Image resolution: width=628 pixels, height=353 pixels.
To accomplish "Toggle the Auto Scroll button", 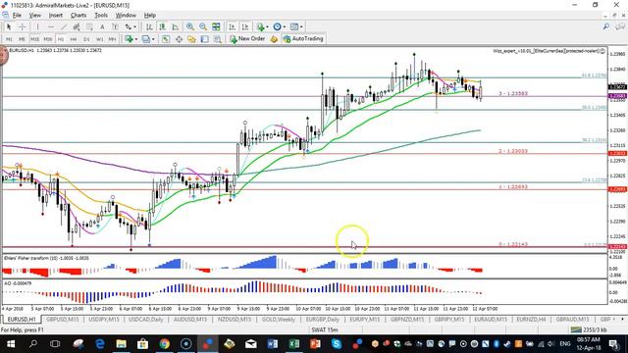I will click(232, 26).
